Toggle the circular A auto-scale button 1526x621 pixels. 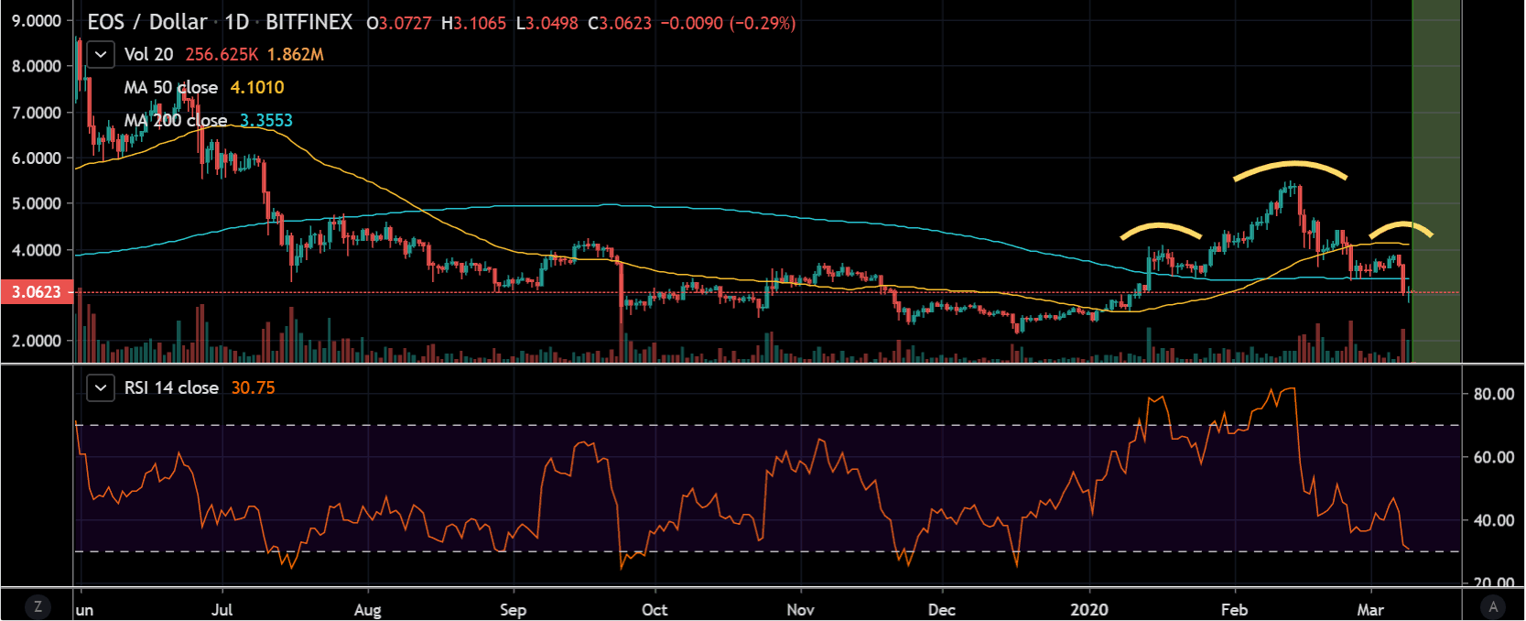[x=1493, y=605]
